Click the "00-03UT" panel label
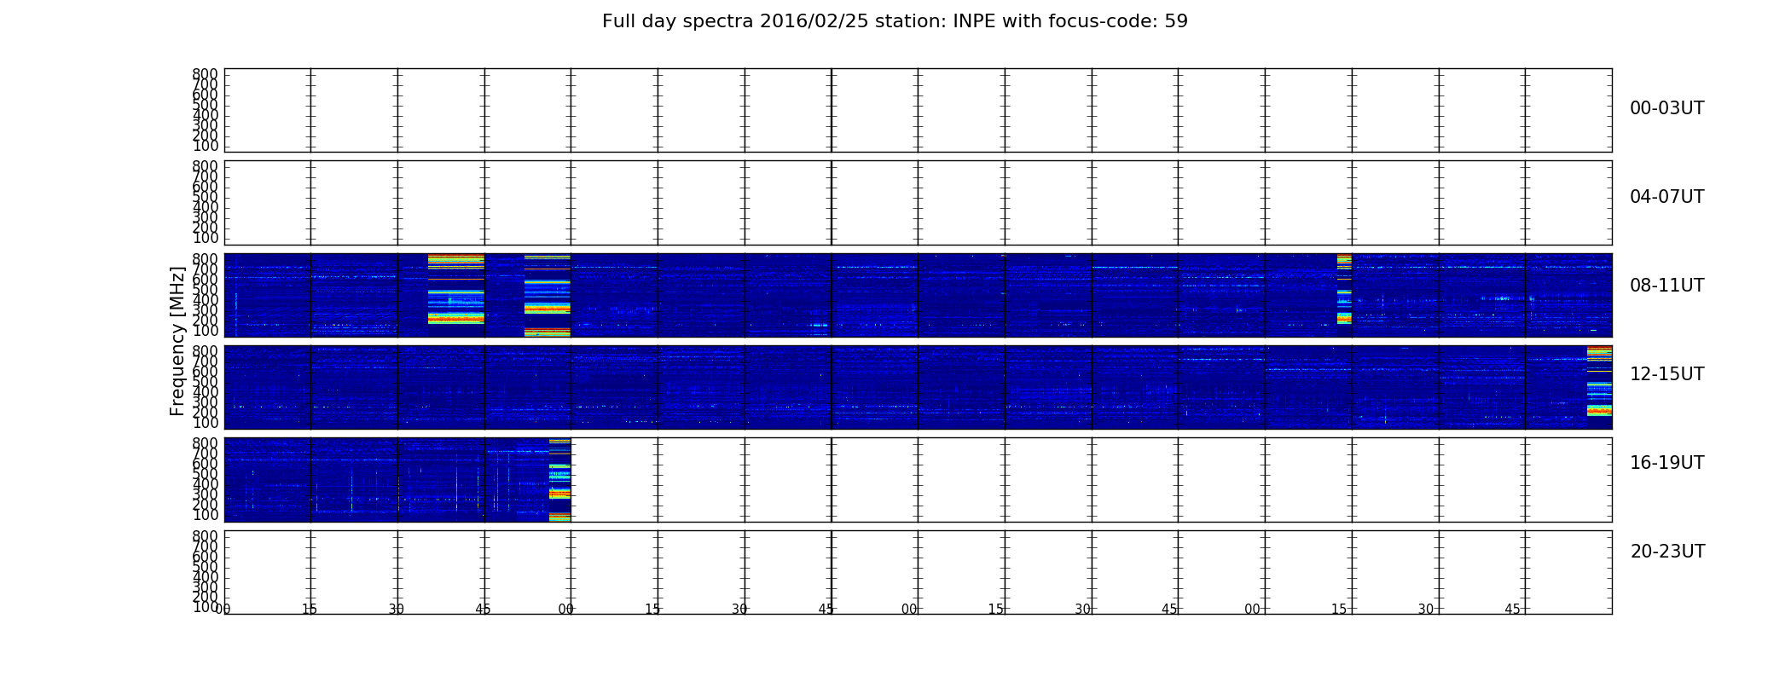1791x682 pixels. 1666,108
